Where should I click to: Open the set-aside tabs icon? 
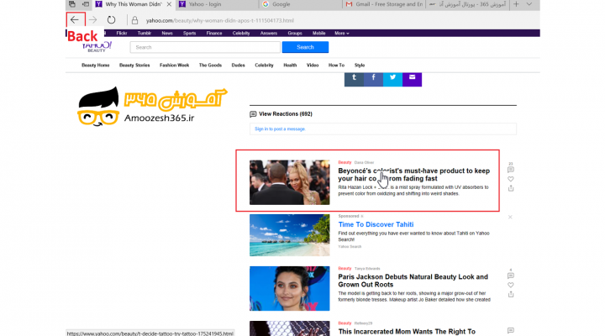coord(72,4)
